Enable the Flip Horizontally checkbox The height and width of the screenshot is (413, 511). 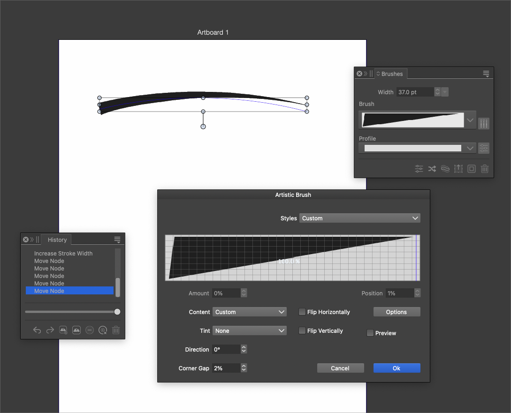pos(303,312)
